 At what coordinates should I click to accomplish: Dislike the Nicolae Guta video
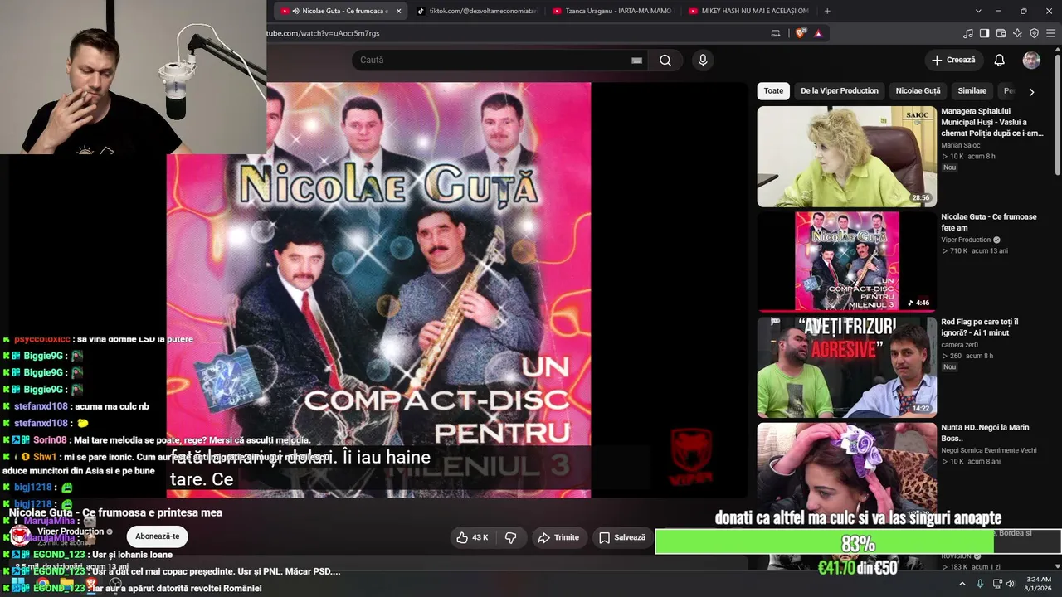[511, 537]
